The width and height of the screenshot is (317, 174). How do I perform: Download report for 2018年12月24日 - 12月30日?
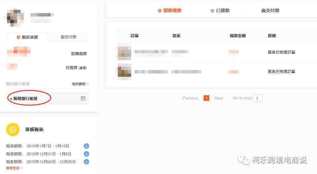pos(86,162)
